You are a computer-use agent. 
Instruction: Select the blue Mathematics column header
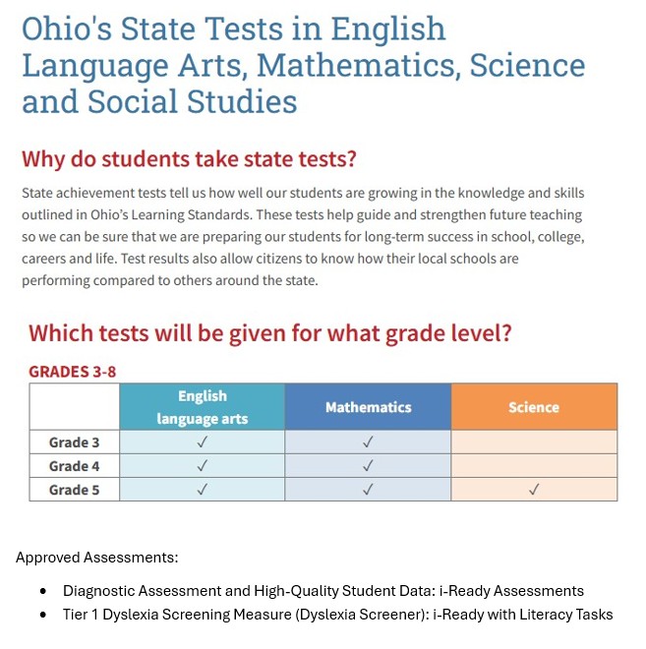[x=368, y=407]
